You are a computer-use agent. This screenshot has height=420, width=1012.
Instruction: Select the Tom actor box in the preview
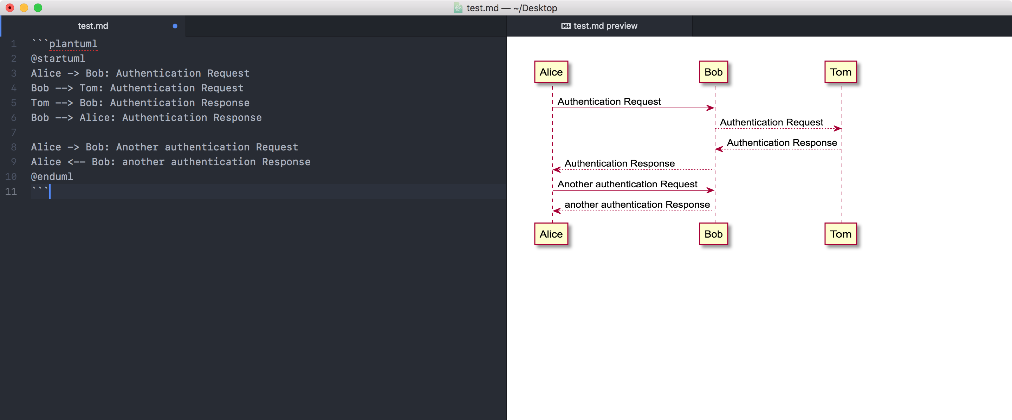[841, 72]
